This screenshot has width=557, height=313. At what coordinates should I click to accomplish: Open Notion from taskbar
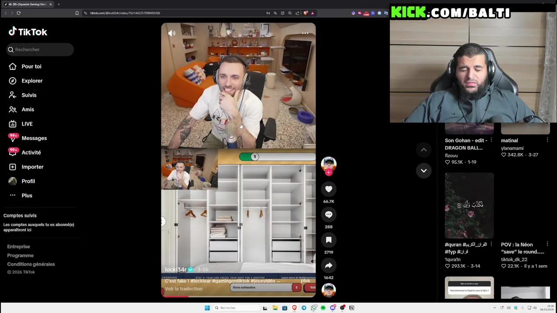(x=352, y=308)
